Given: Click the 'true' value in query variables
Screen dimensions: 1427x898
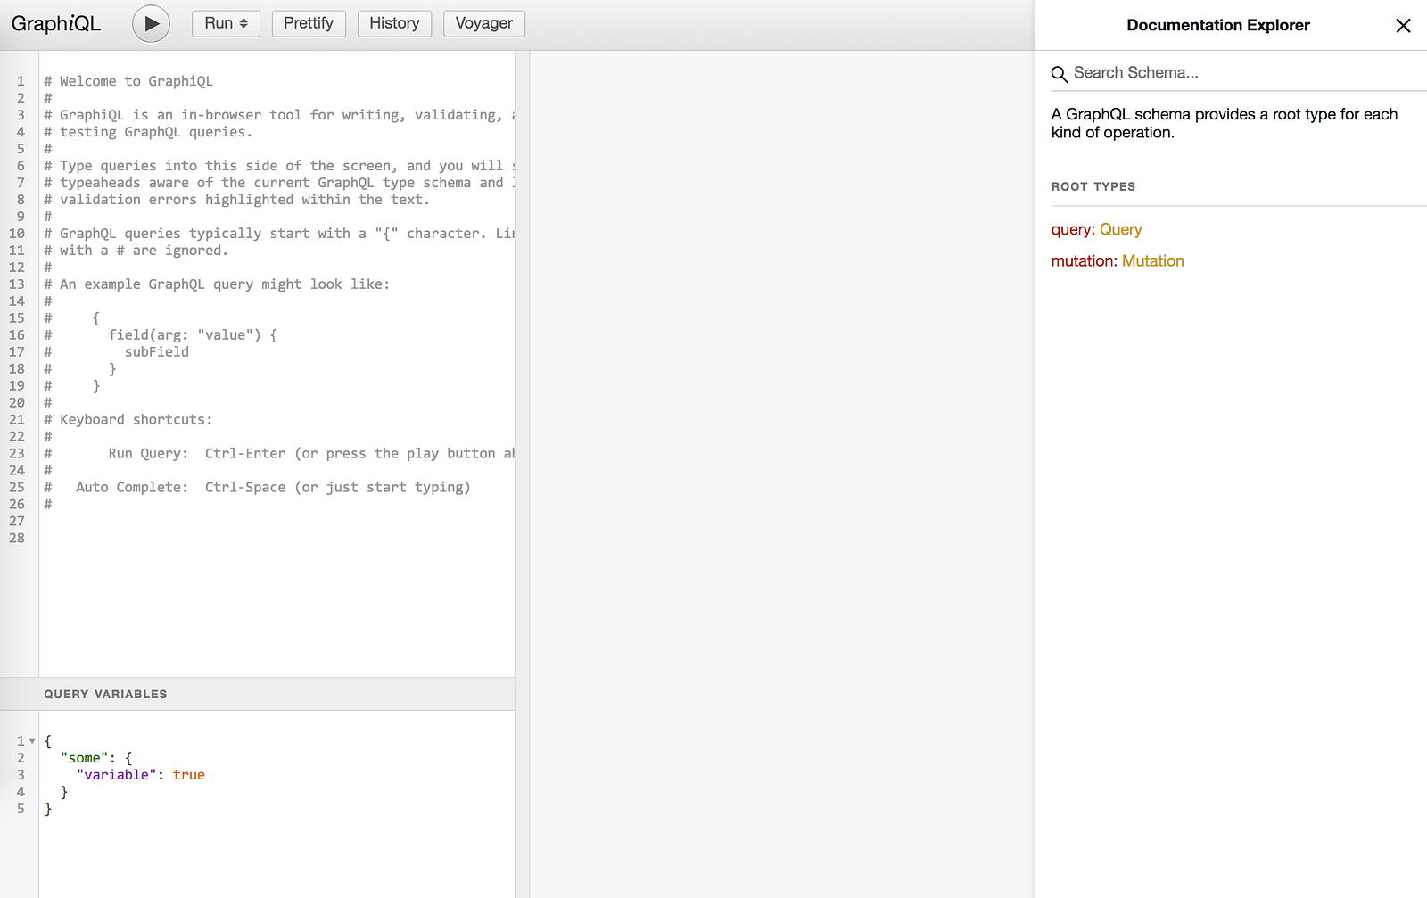Looking at the screenshot, I should pyautogui.click(x=189, y=775).
